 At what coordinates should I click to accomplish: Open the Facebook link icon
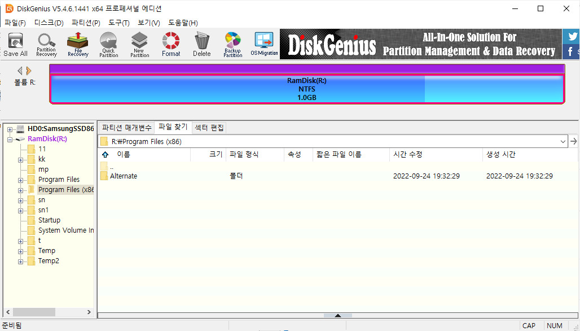[571, 51]
